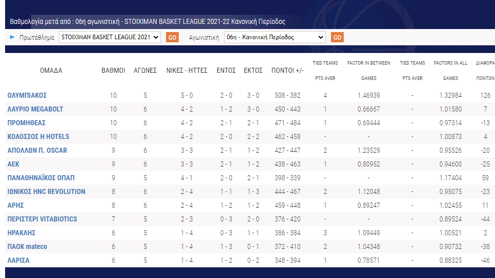Click FACTORS IN ALL GAMES header

click(x=451, y=70)
